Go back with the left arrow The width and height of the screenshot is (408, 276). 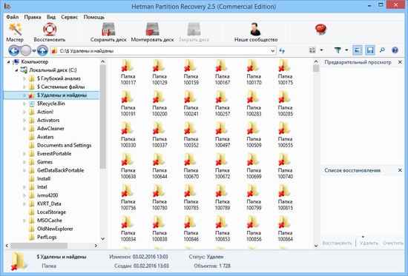coord(14,50)
